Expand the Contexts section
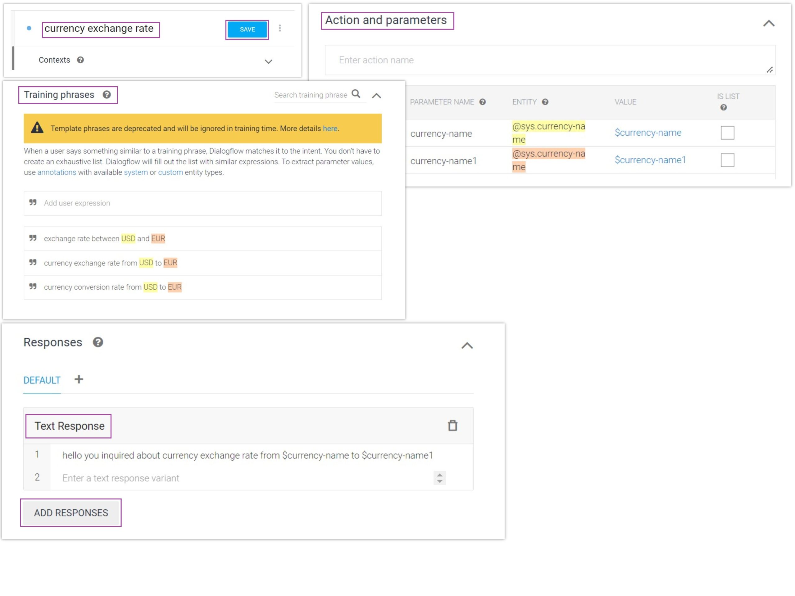This screenshot has width=795, height=596. click(268, 61)
